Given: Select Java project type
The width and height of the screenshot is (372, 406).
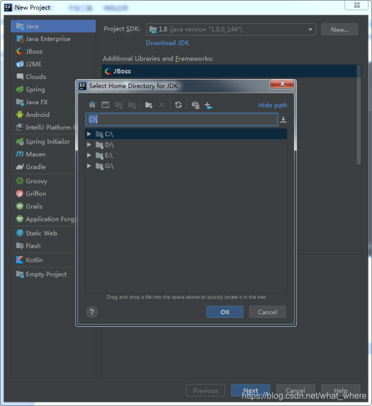Looking at the screenshot, I should [53, 26].
